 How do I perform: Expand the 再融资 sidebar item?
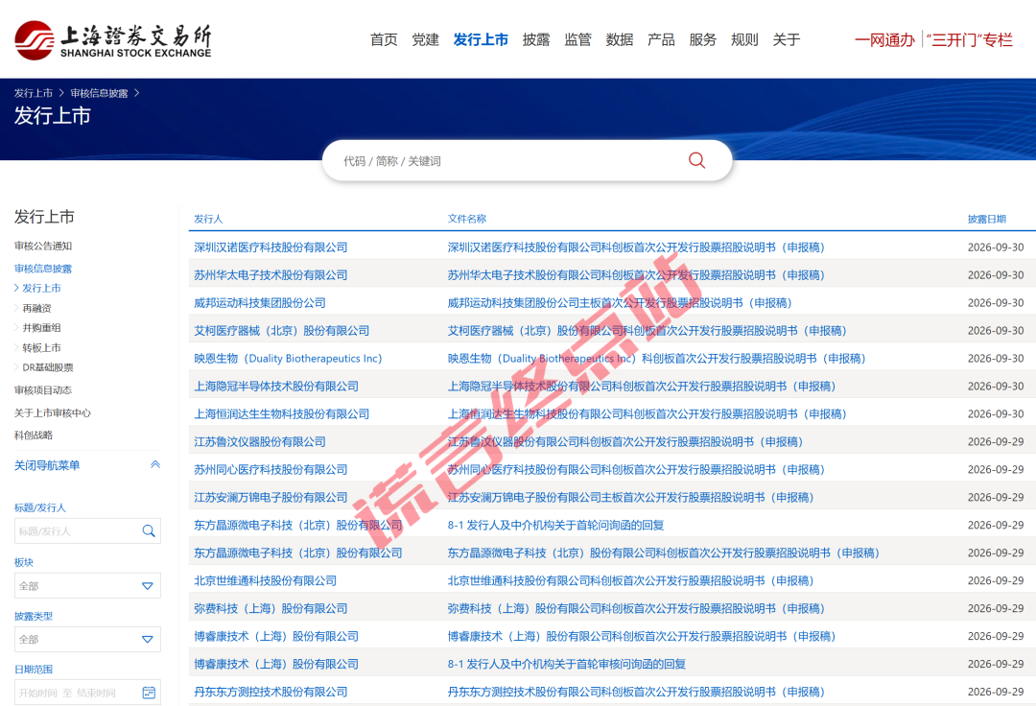click(36, 308)
